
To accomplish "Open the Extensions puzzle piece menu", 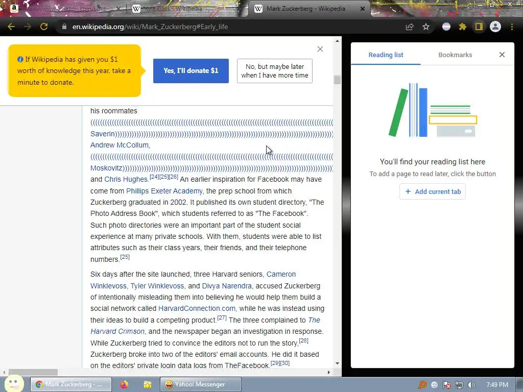I will click(463, 27).
